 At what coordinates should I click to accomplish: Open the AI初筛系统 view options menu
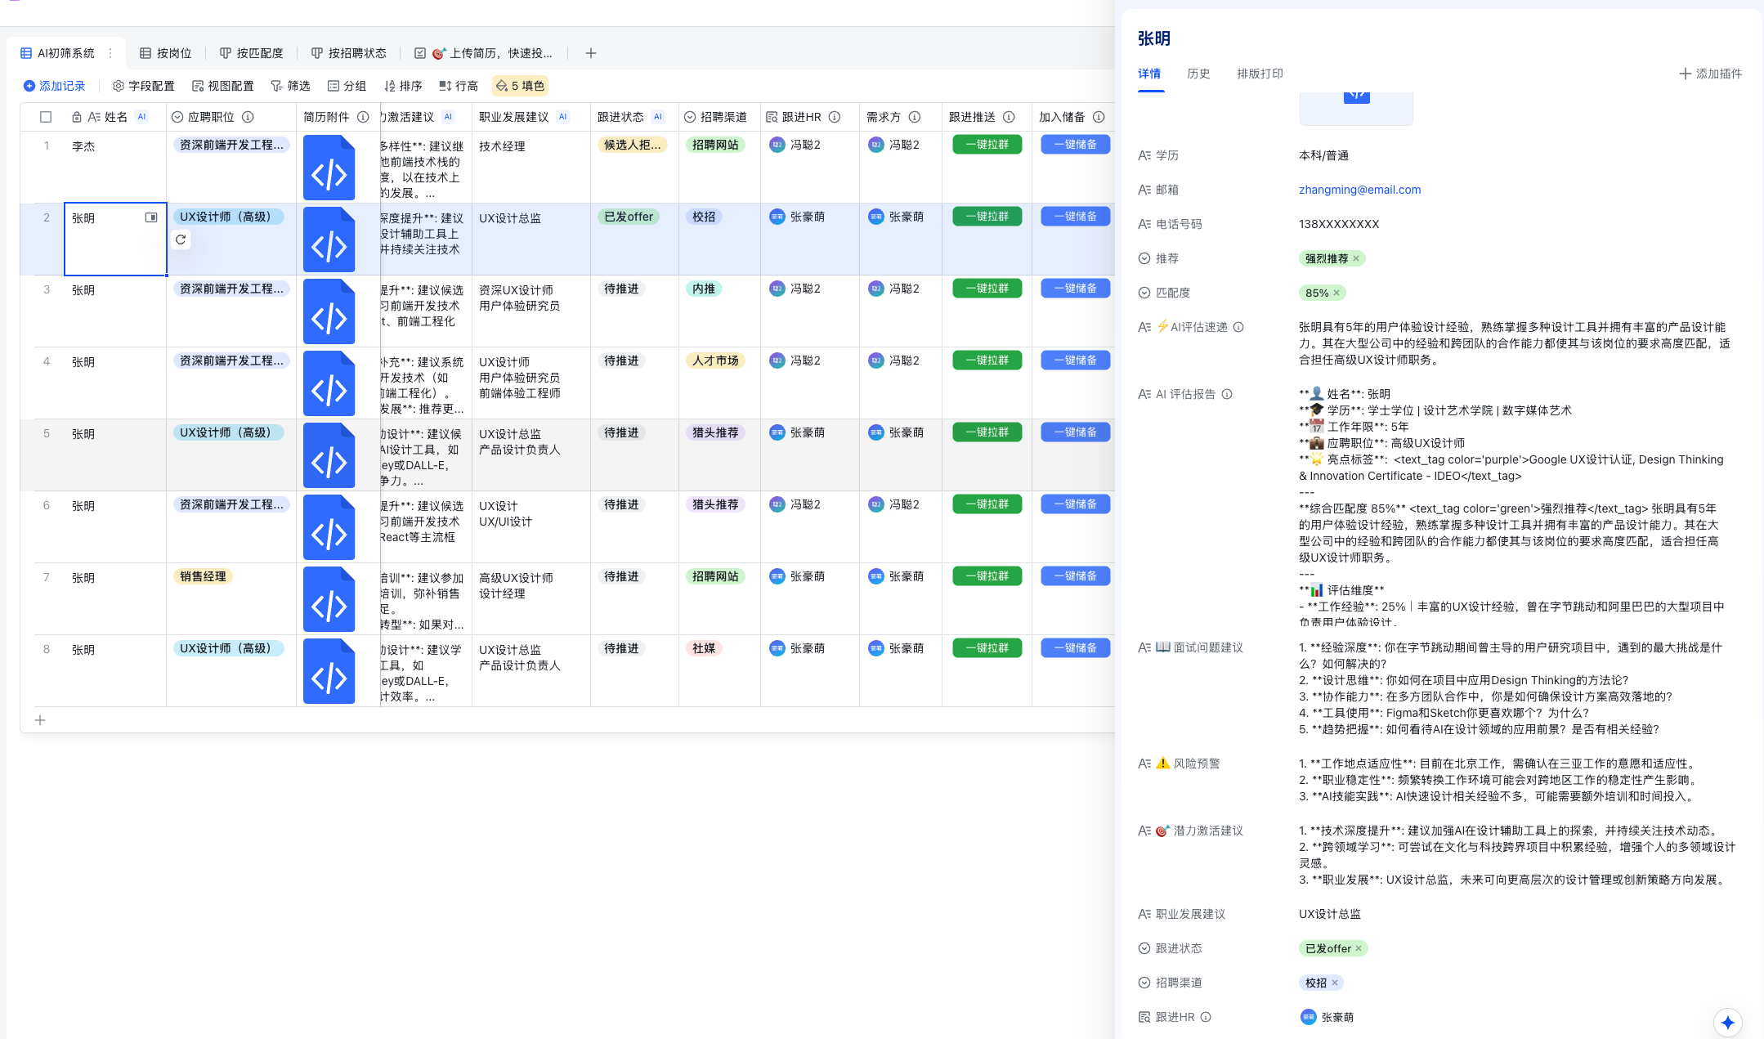tap(109, 52)
